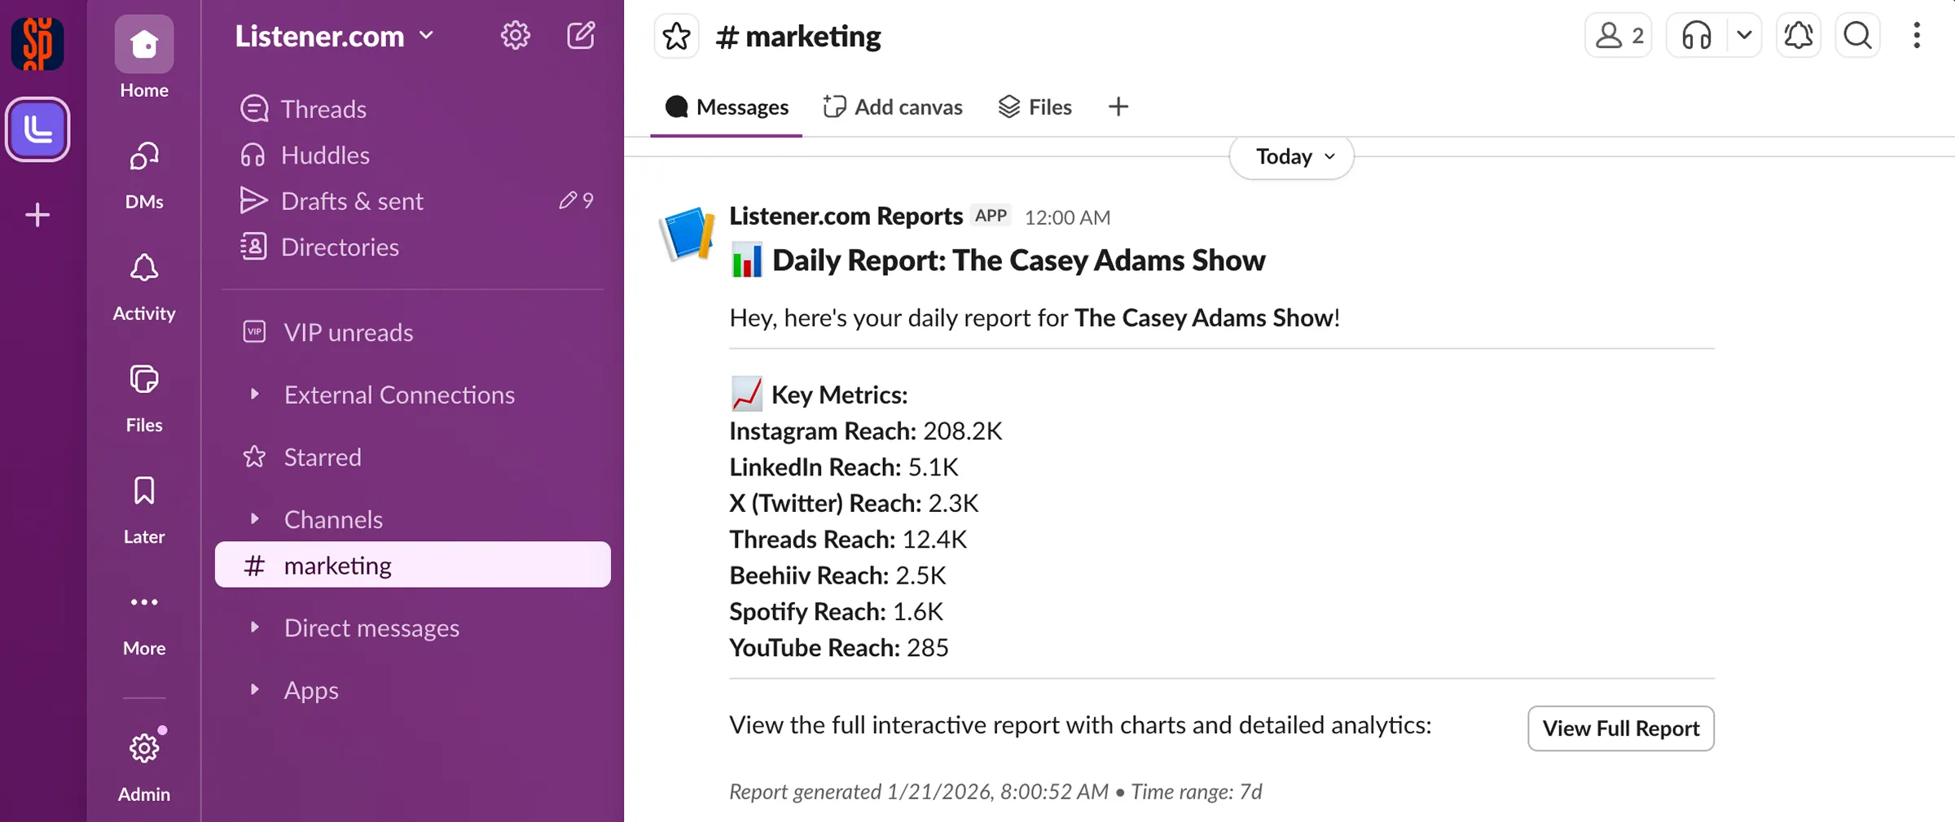
Task: Add a new workspace with plus
Action: click(x=37, y=215)
